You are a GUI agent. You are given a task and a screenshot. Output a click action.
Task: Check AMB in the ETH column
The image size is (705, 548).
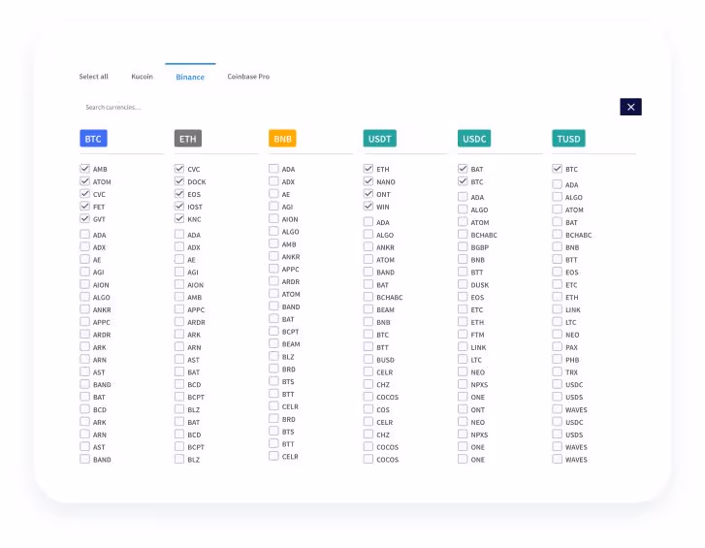179,297
